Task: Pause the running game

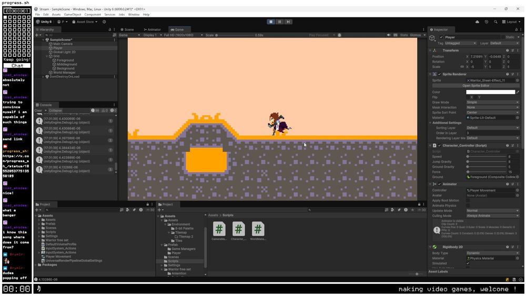Action: click(x=279, y=22)
